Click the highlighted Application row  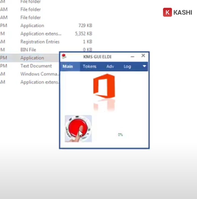click(30, 58)
